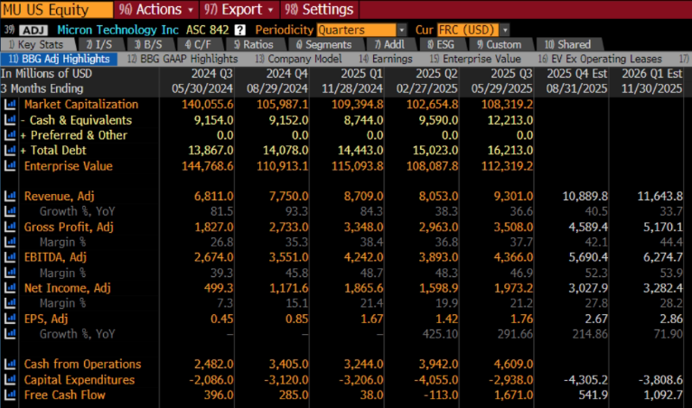
Task: Click the 2024 Q3 column header
Action: (211, 73)
